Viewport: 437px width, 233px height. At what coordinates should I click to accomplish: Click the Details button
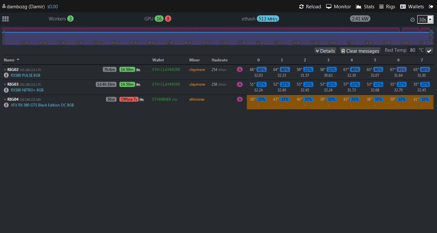[325, 51]
